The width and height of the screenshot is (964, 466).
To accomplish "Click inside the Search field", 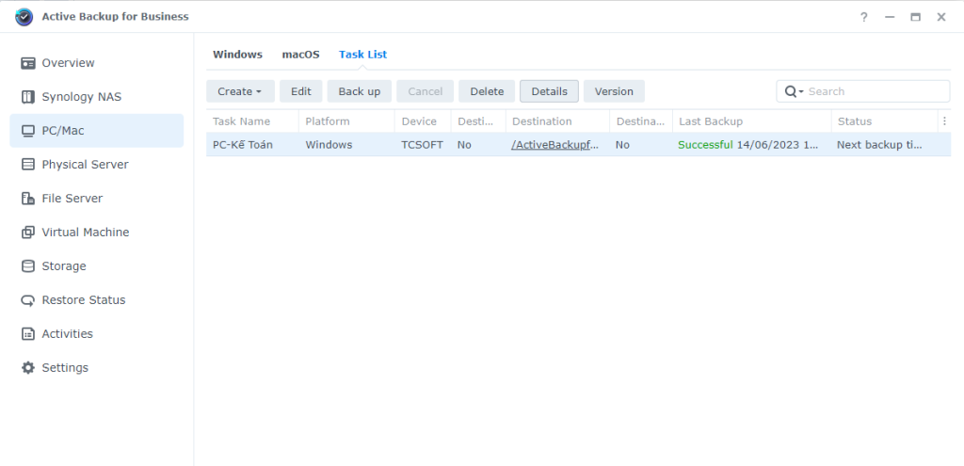I will click(876, 91).
